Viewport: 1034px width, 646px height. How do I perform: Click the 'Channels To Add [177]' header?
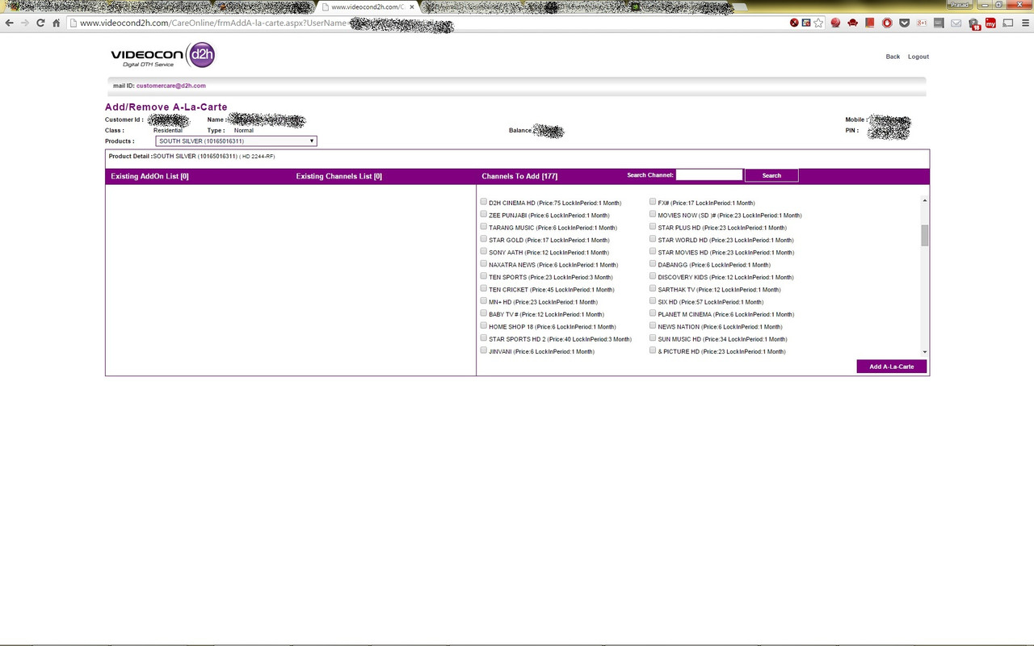coord(519,176)
